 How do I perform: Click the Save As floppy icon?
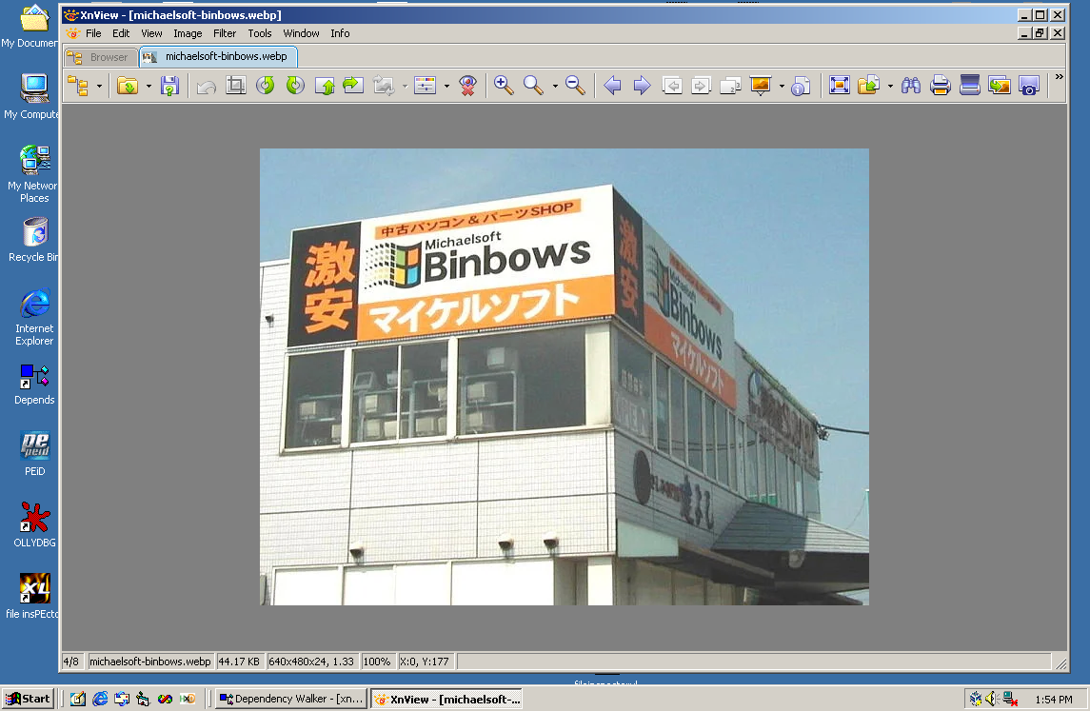coord(169,86)
